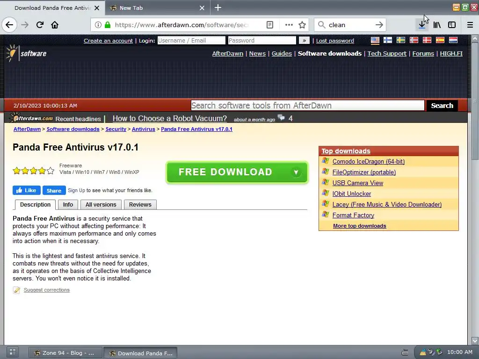This screenshot has height=359, width=479.
Task: Open Tech Support in site menu
Action: click(x=387, y=53)
